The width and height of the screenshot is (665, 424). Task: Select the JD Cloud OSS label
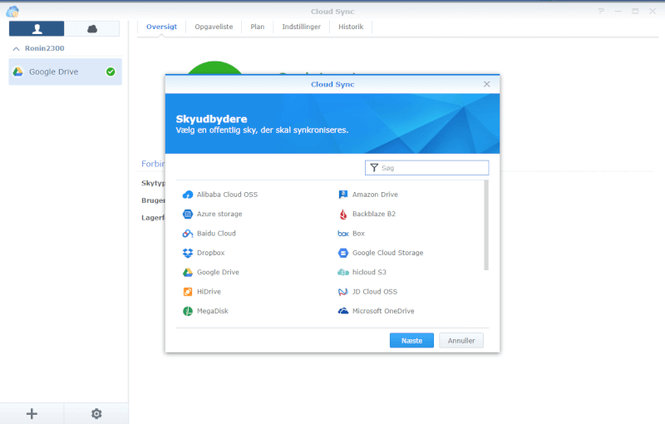375,292
